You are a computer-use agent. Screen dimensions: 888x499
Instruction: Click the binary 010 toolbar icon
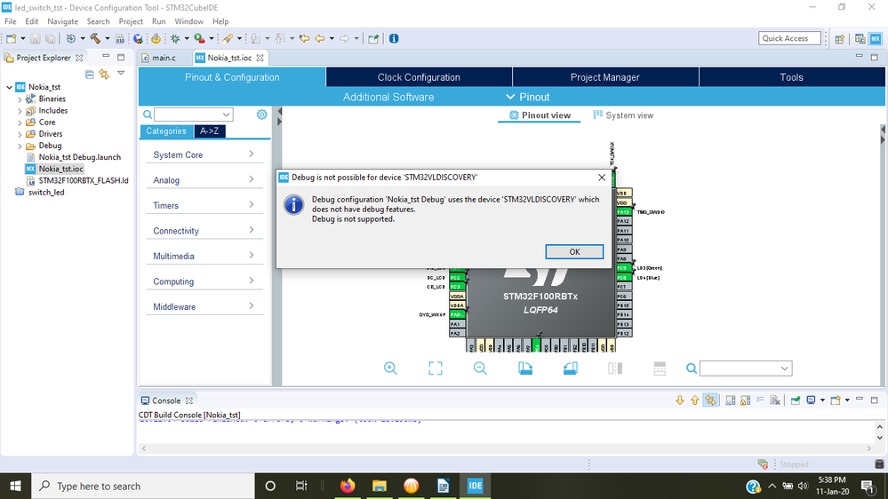click(119, 38)
